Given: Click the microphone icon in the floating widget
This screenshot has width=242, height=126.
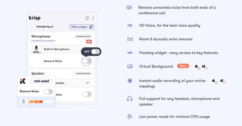Looking at the screenshot, I should click(x=24, y=102).
